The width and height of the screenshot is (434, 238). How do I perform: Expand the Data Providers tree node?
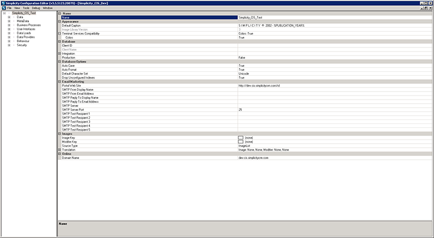coord(9,37)
